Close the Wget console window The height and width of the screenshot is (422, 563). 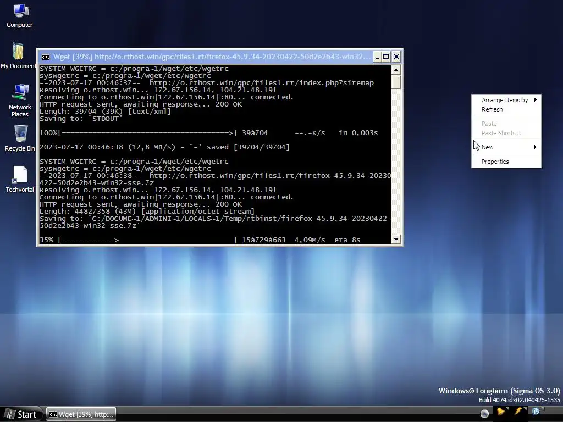396,57
